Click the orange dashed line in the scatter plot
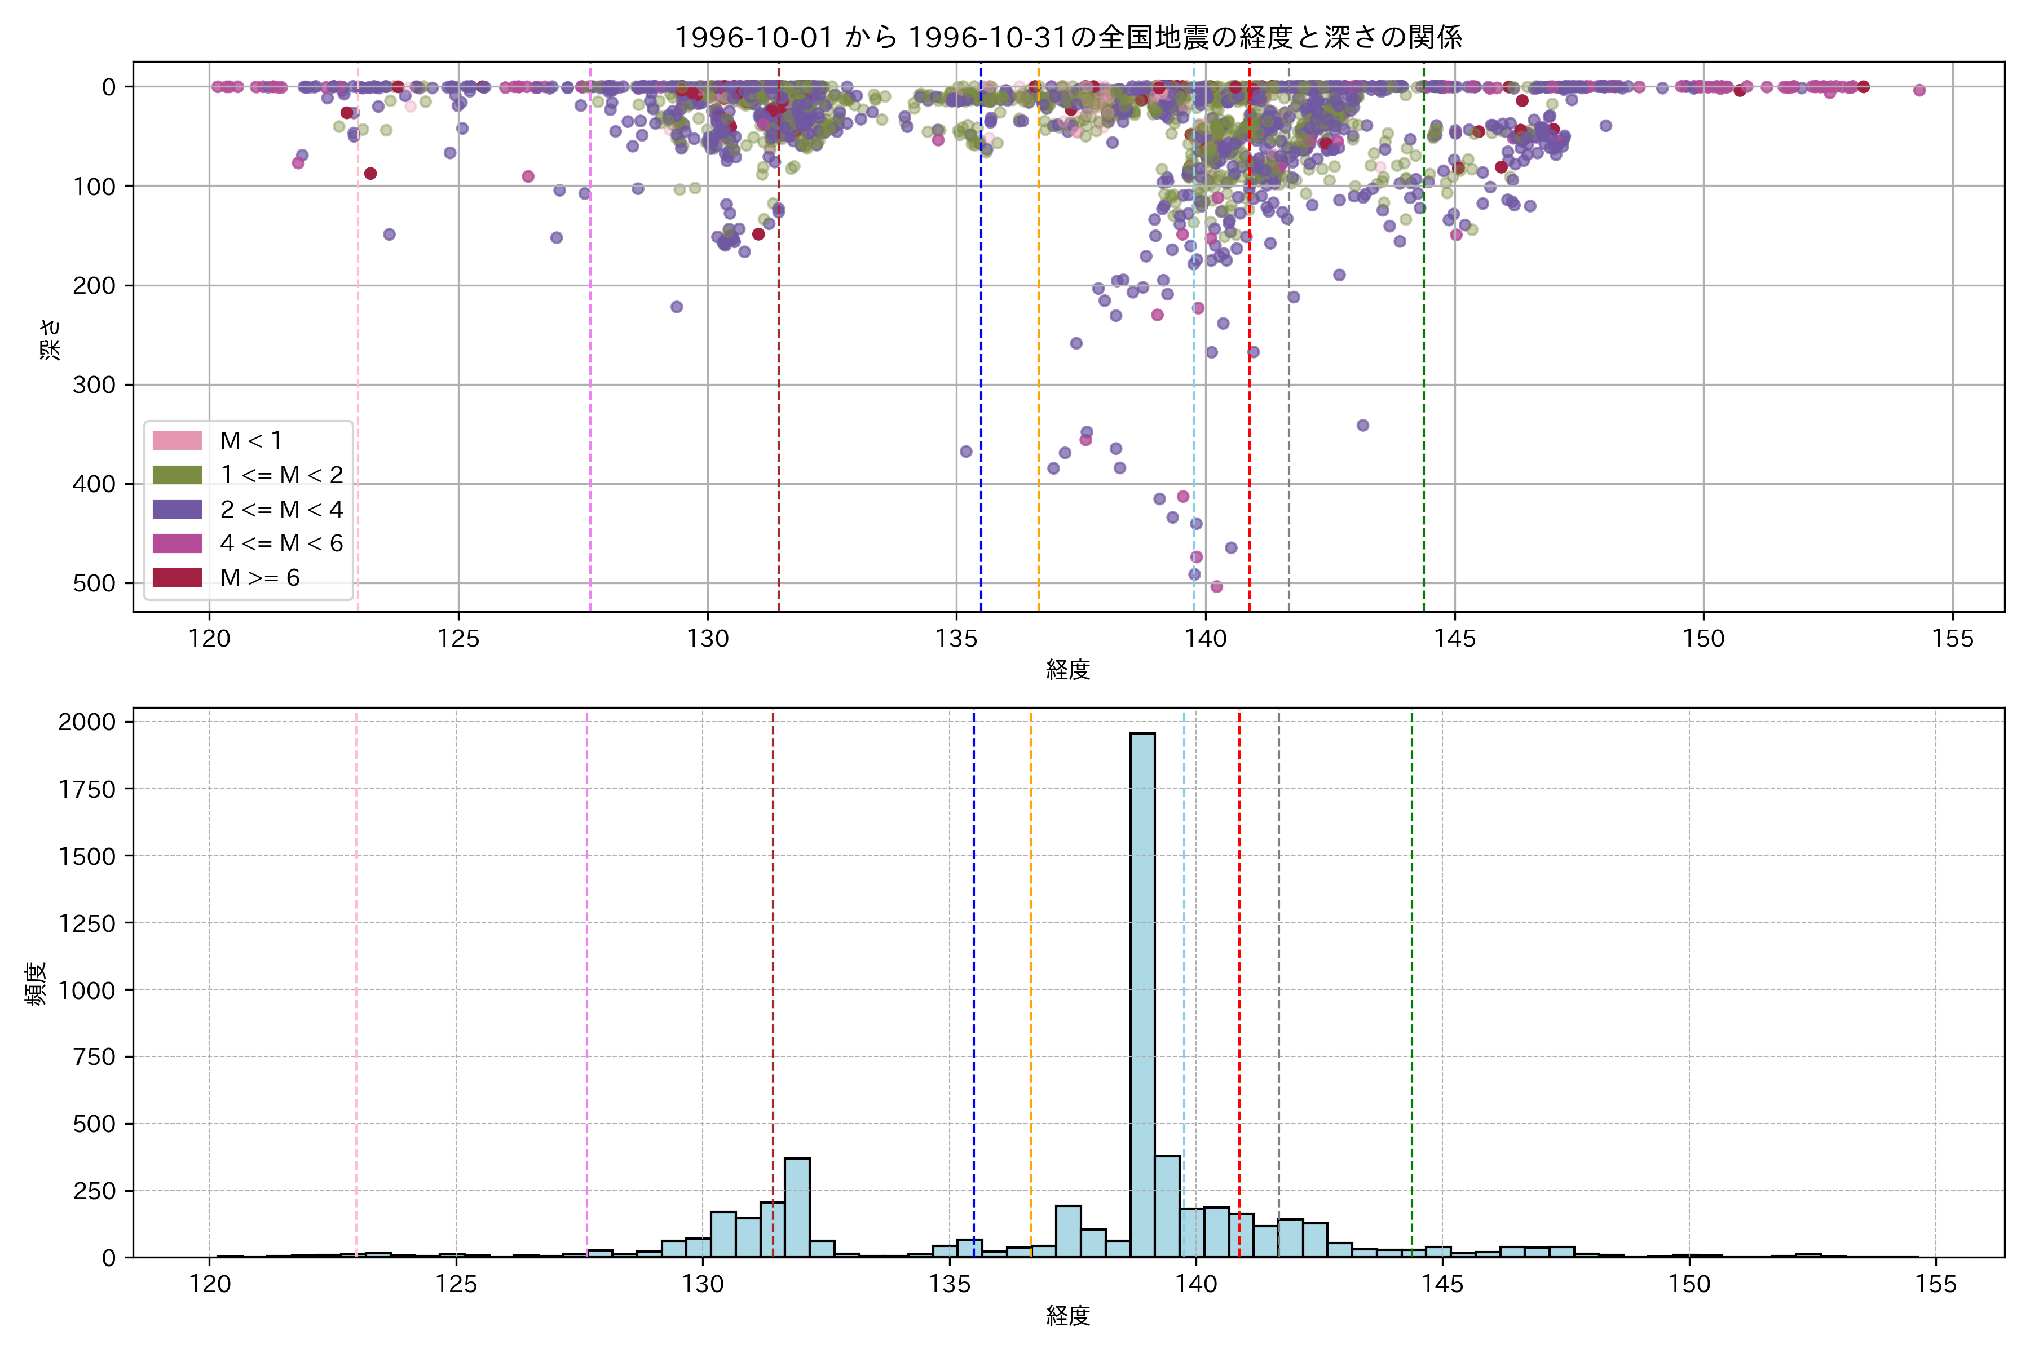This screenshot has width=2030, height=1353. pyautogui.click(x=1038, y=345)
